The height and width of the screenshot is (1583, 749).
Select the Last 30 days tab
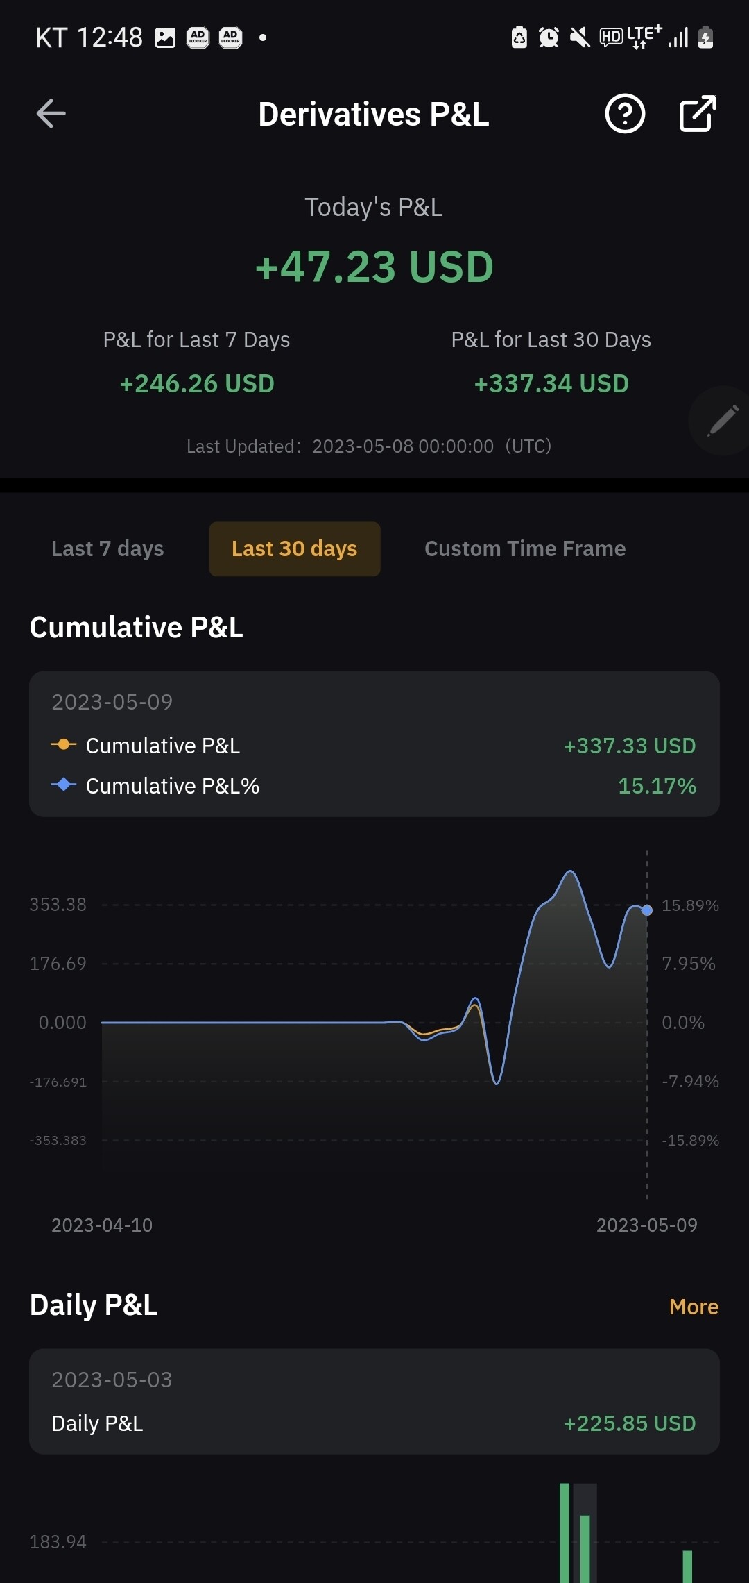tap(295, 549)
